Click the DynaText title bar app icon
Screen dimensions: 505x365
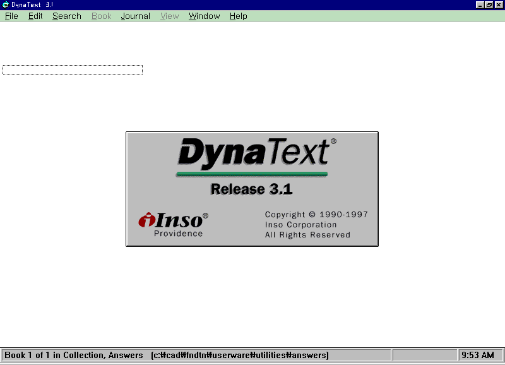(5, 5)
